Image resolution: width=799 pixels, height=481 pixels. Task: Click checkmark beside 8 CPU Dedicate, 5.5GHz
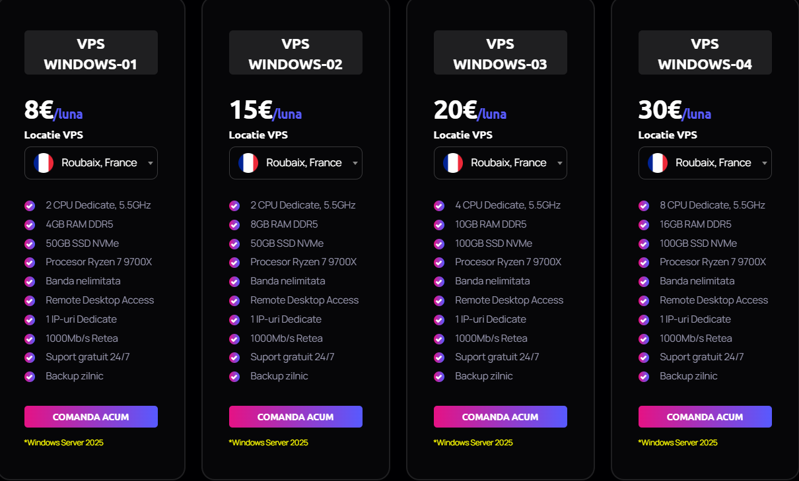(x=644, y=205)
